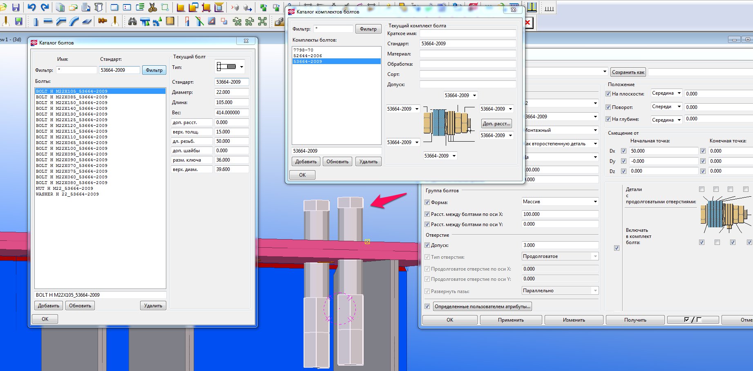
Task: Click the Undo arrow in the toolbar
Action: point(31,7)
